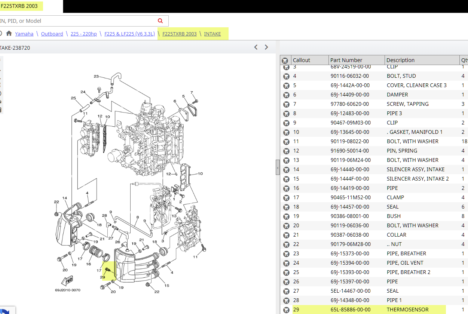Open the INTAKE breadcrumb link
This screenshot has height=314, width=468.
coord(212,34)
